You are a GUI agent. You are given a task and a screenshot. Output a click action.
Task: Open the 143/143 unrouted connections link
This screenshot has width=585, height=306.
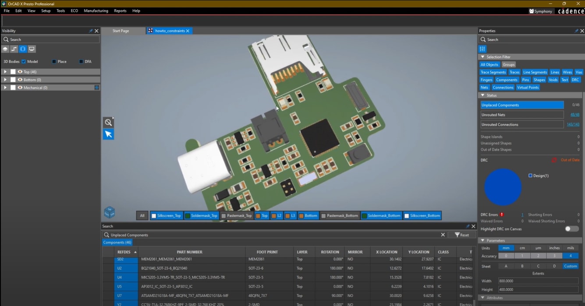coord(573,124)
